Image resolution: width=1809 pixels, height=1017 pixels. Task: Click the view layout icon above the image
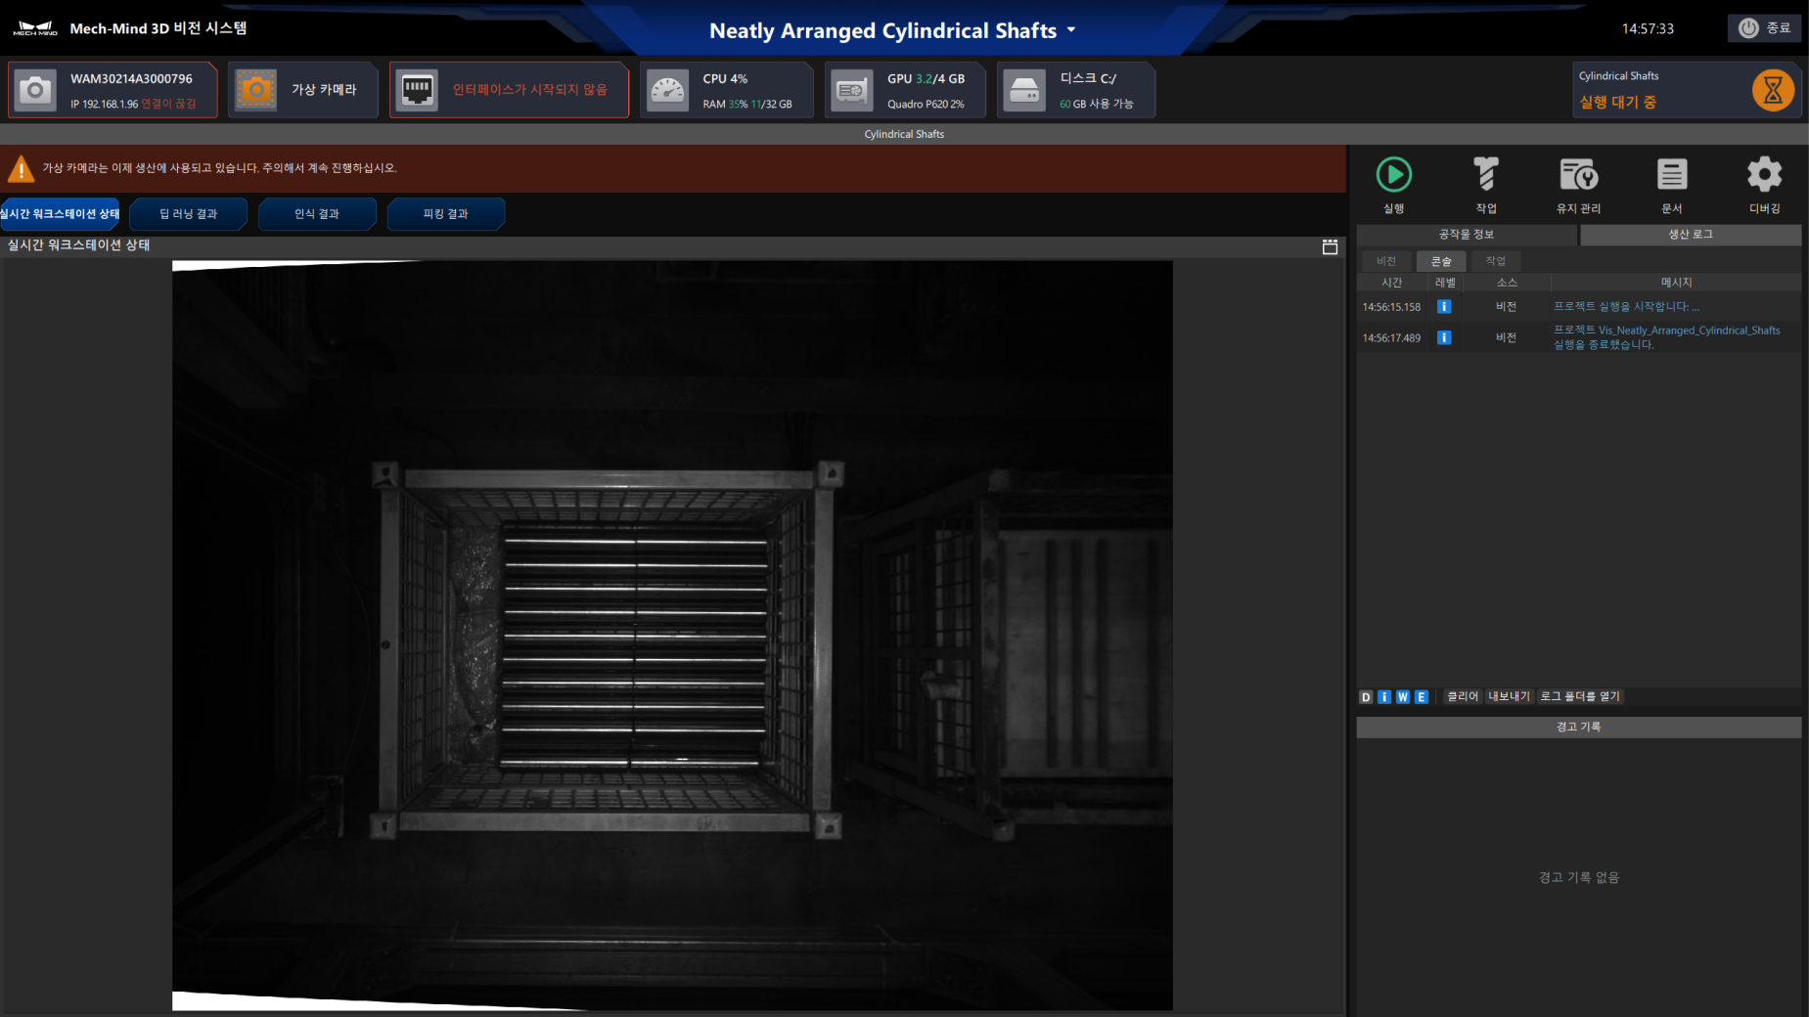(x=1330, y=246)
